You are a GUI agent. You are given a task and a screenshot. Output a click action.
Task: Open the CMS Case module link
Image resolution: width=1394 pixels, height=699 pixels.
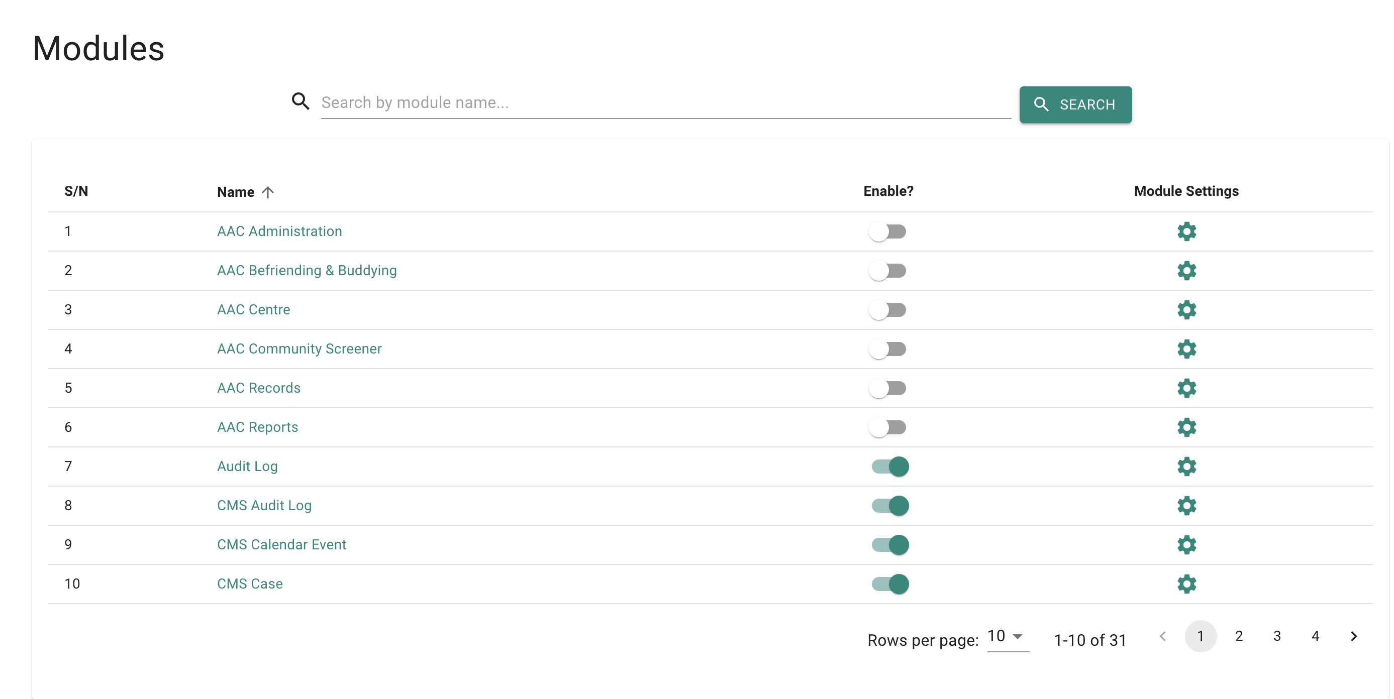click(249, 584)
